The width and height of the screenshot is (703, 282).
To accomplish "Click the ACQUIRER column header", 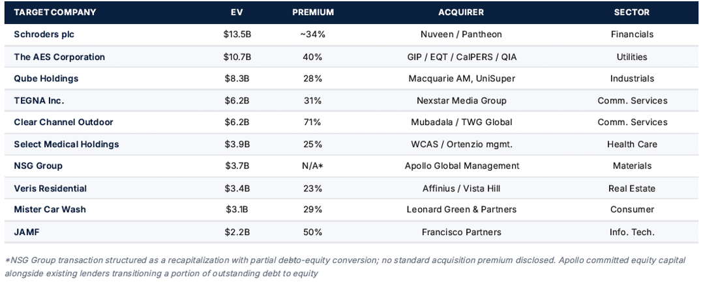I will coord(461,12).
